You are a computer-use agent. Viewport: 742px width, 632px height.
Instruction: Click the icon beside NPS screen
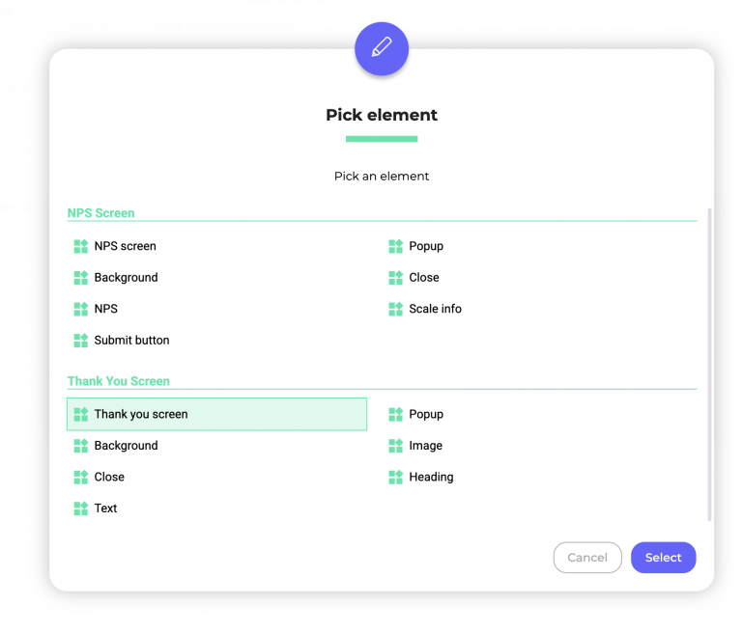[x=81, y=246]
